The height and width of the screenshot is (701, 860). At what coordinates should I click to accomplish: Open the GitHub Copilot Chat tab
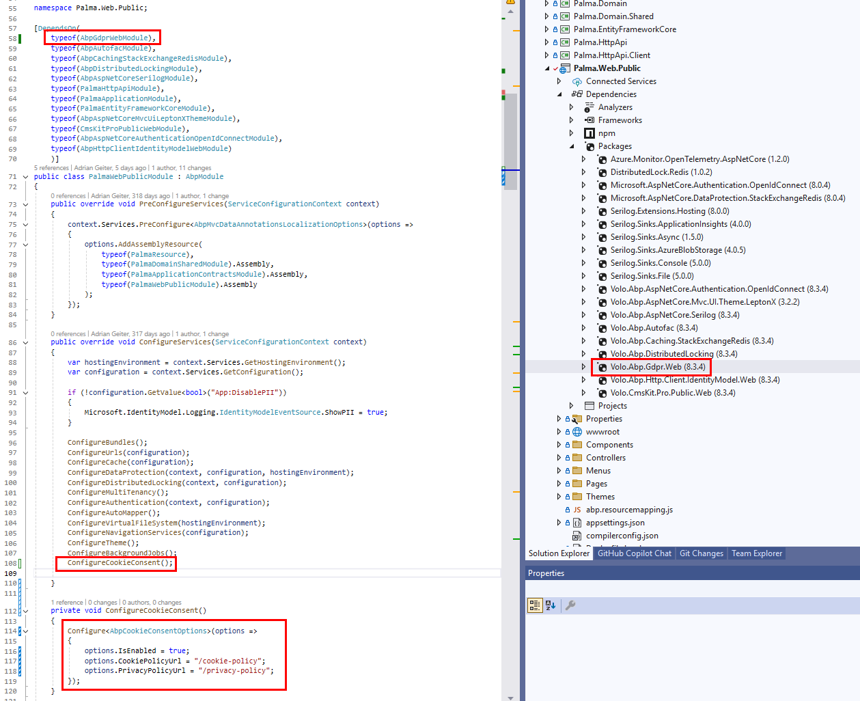click(634, 553)
